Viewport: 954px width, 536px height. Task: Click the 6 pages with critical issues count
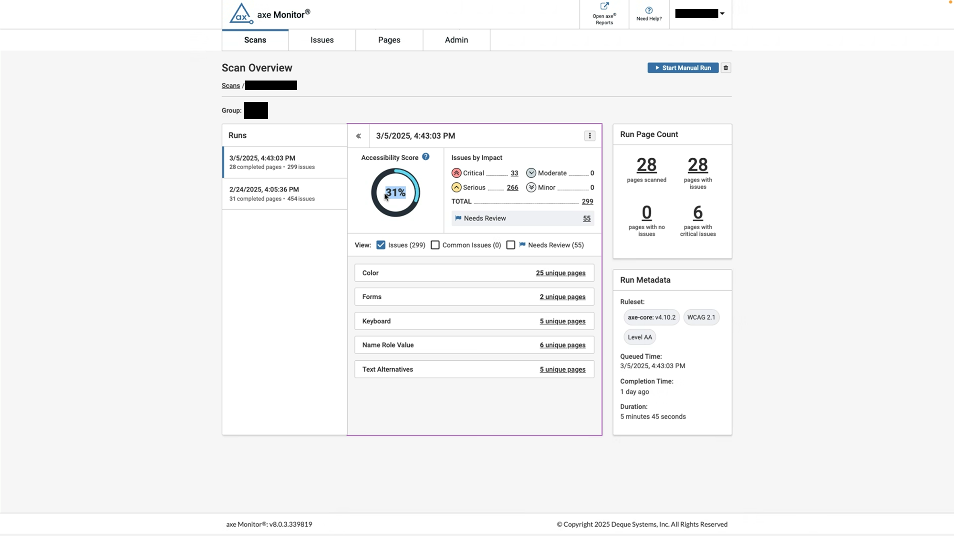[697, 212]
